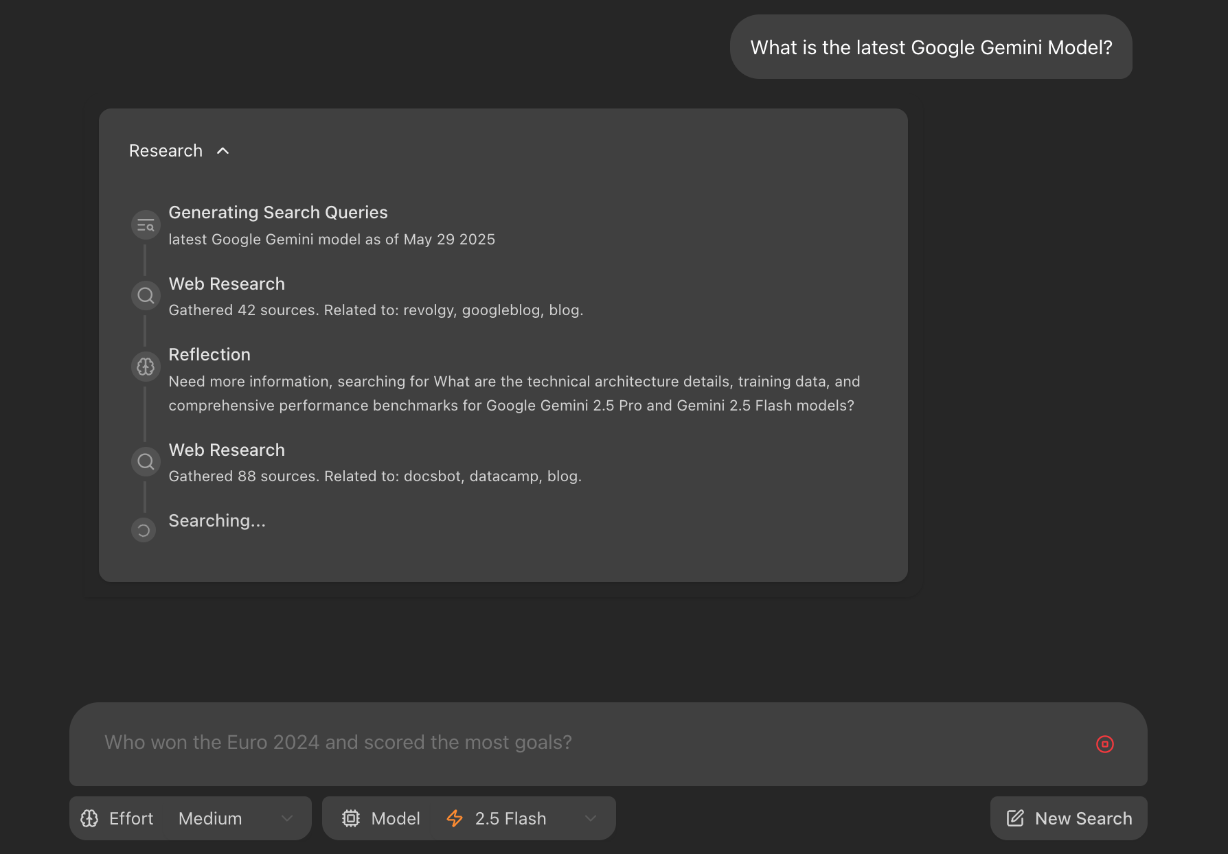Click the Reflection step heading
This screenshot has height=854, width=1228.
[x=209, y=354]
